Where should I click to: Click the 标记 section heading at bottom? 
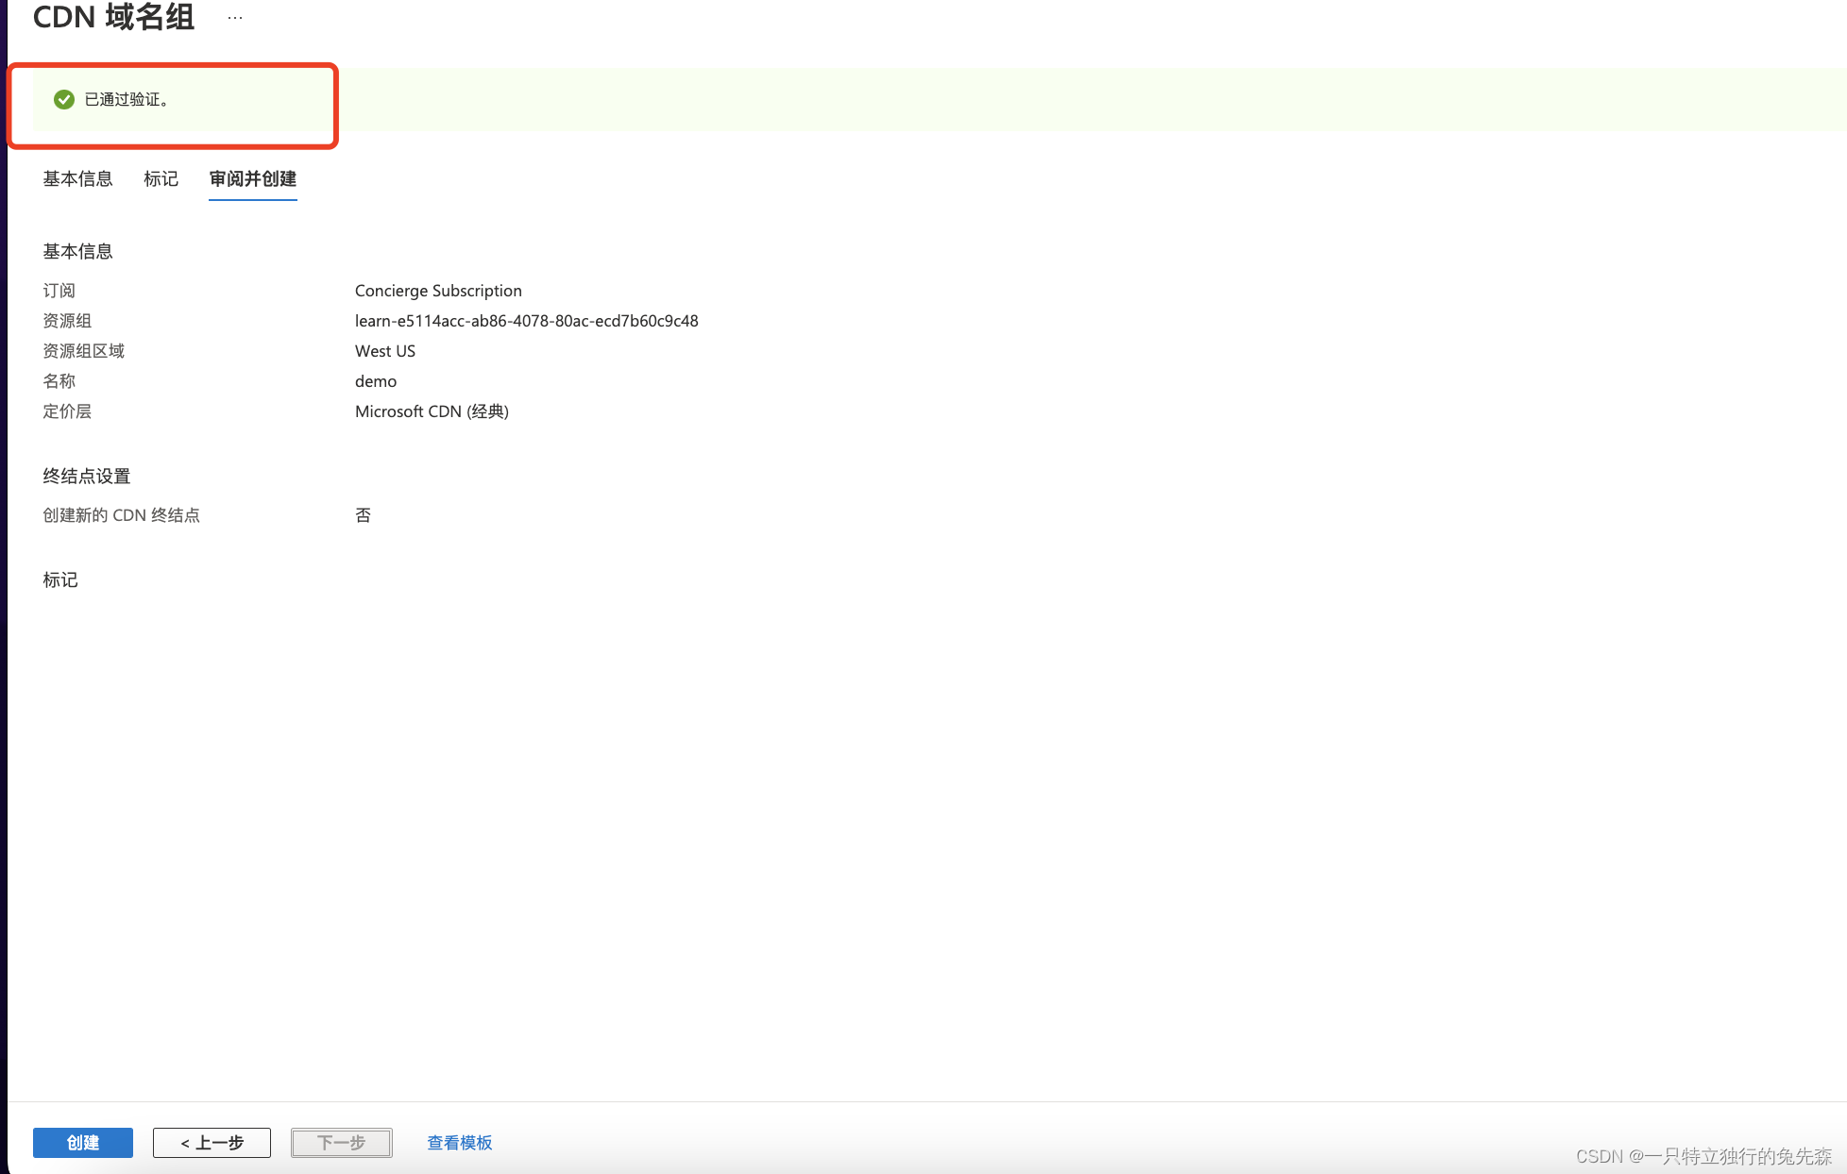(x=59, y=579)
